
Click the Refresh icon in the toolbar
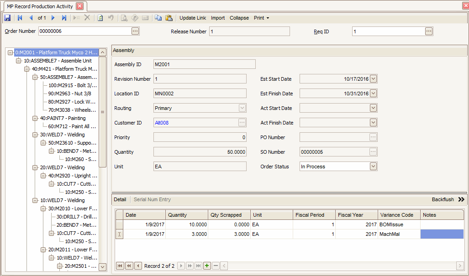[100, 18]
